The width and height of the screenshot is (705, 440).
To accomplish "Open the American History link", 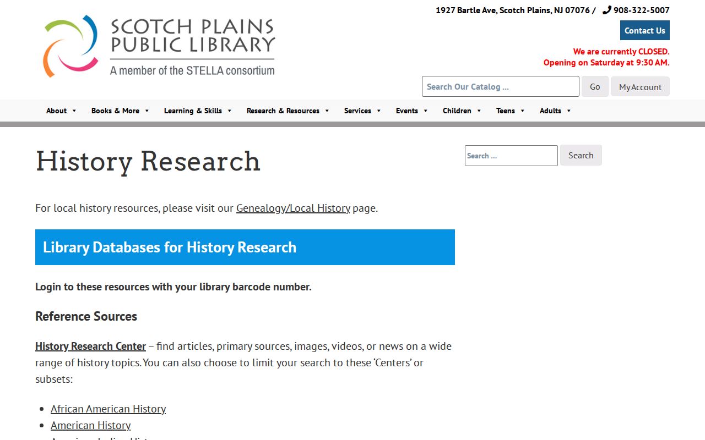I will pyautogui.click(x=90, y=425).
